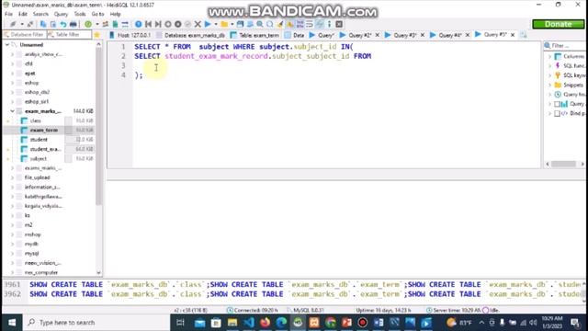The image size is (588, 331).
Task: Click the Print icon
Action: point(73,24)
